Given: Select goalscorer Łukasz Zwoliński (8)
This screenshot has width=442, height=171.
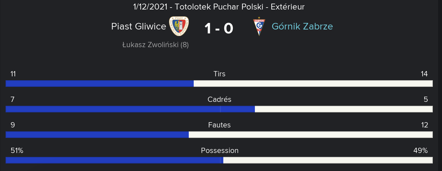Looking at the screenshot, I should point(156,45).
